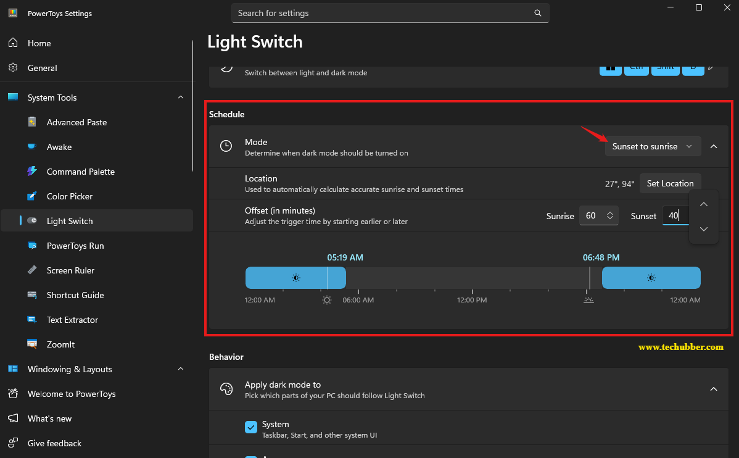
Task: Open Give feedback link
Action: [x=97, y=443]
